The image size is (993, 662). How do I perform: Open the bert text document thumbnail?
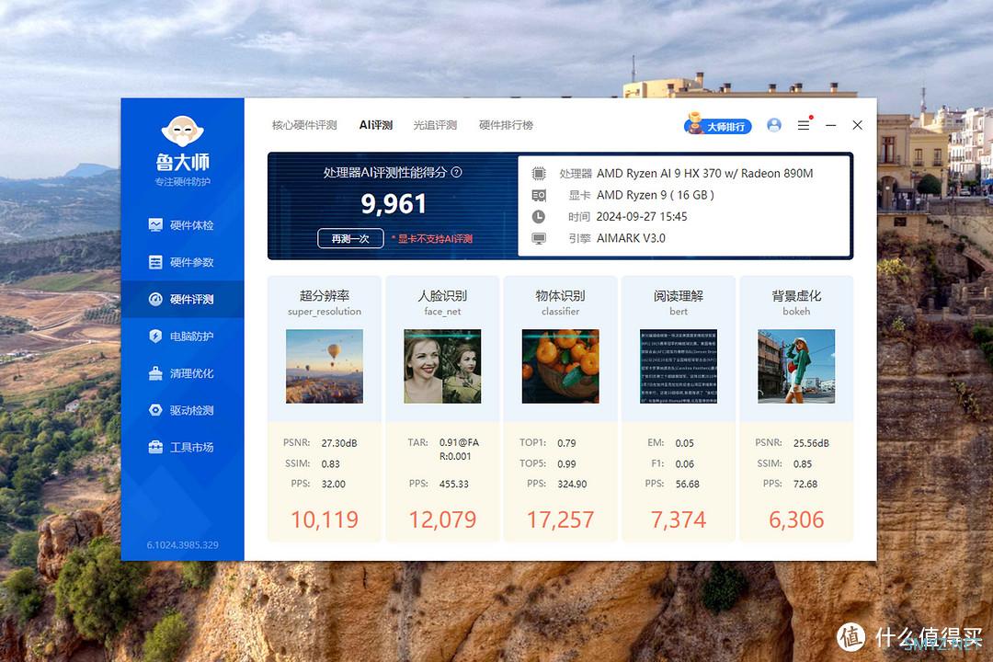(679, 366)
